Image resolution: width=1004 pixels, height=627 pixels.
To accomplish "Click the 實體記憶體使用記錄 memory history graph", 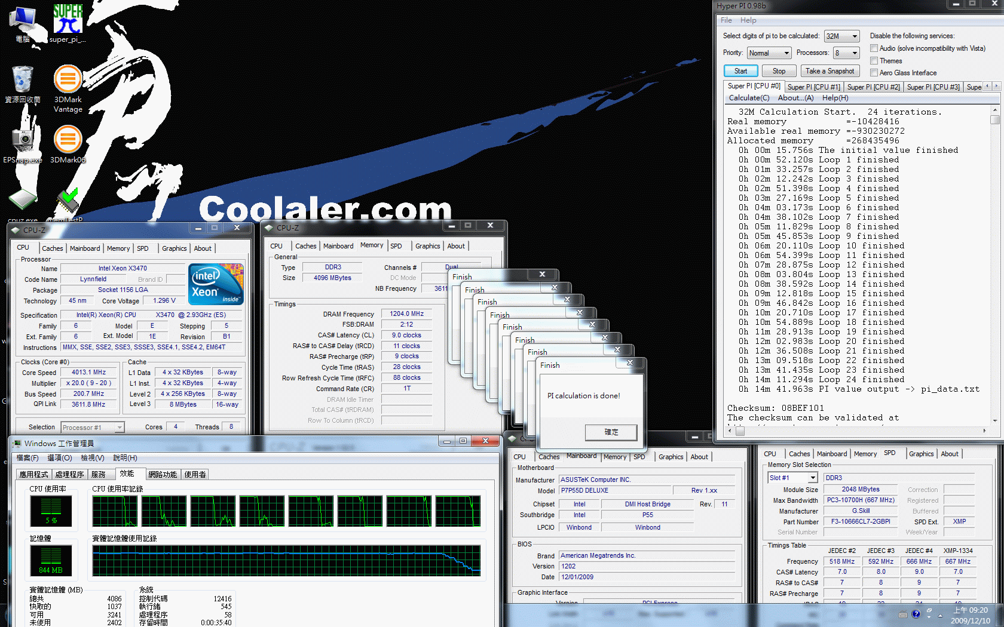I will coord(286,560).
